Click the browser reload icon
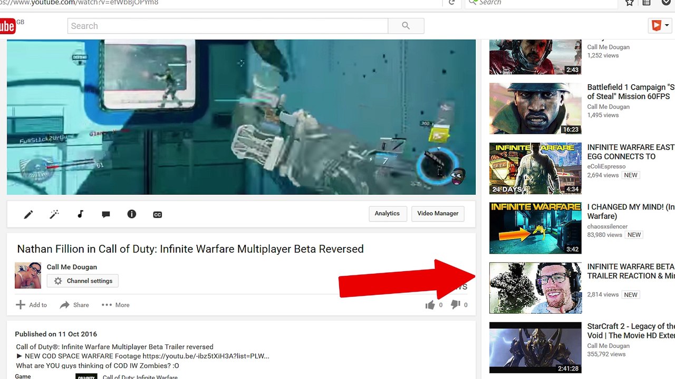 452,3
